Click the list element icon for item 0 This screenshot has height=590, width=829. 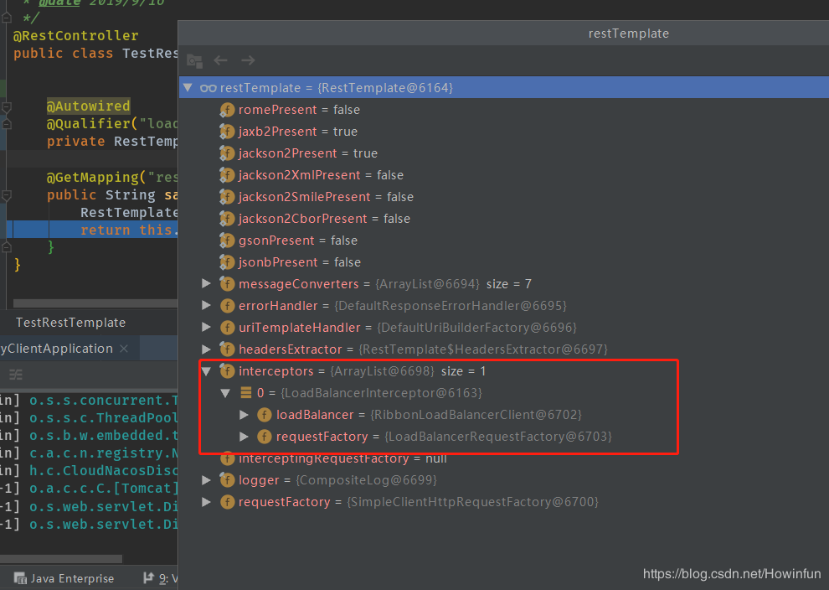click(246, 393)
